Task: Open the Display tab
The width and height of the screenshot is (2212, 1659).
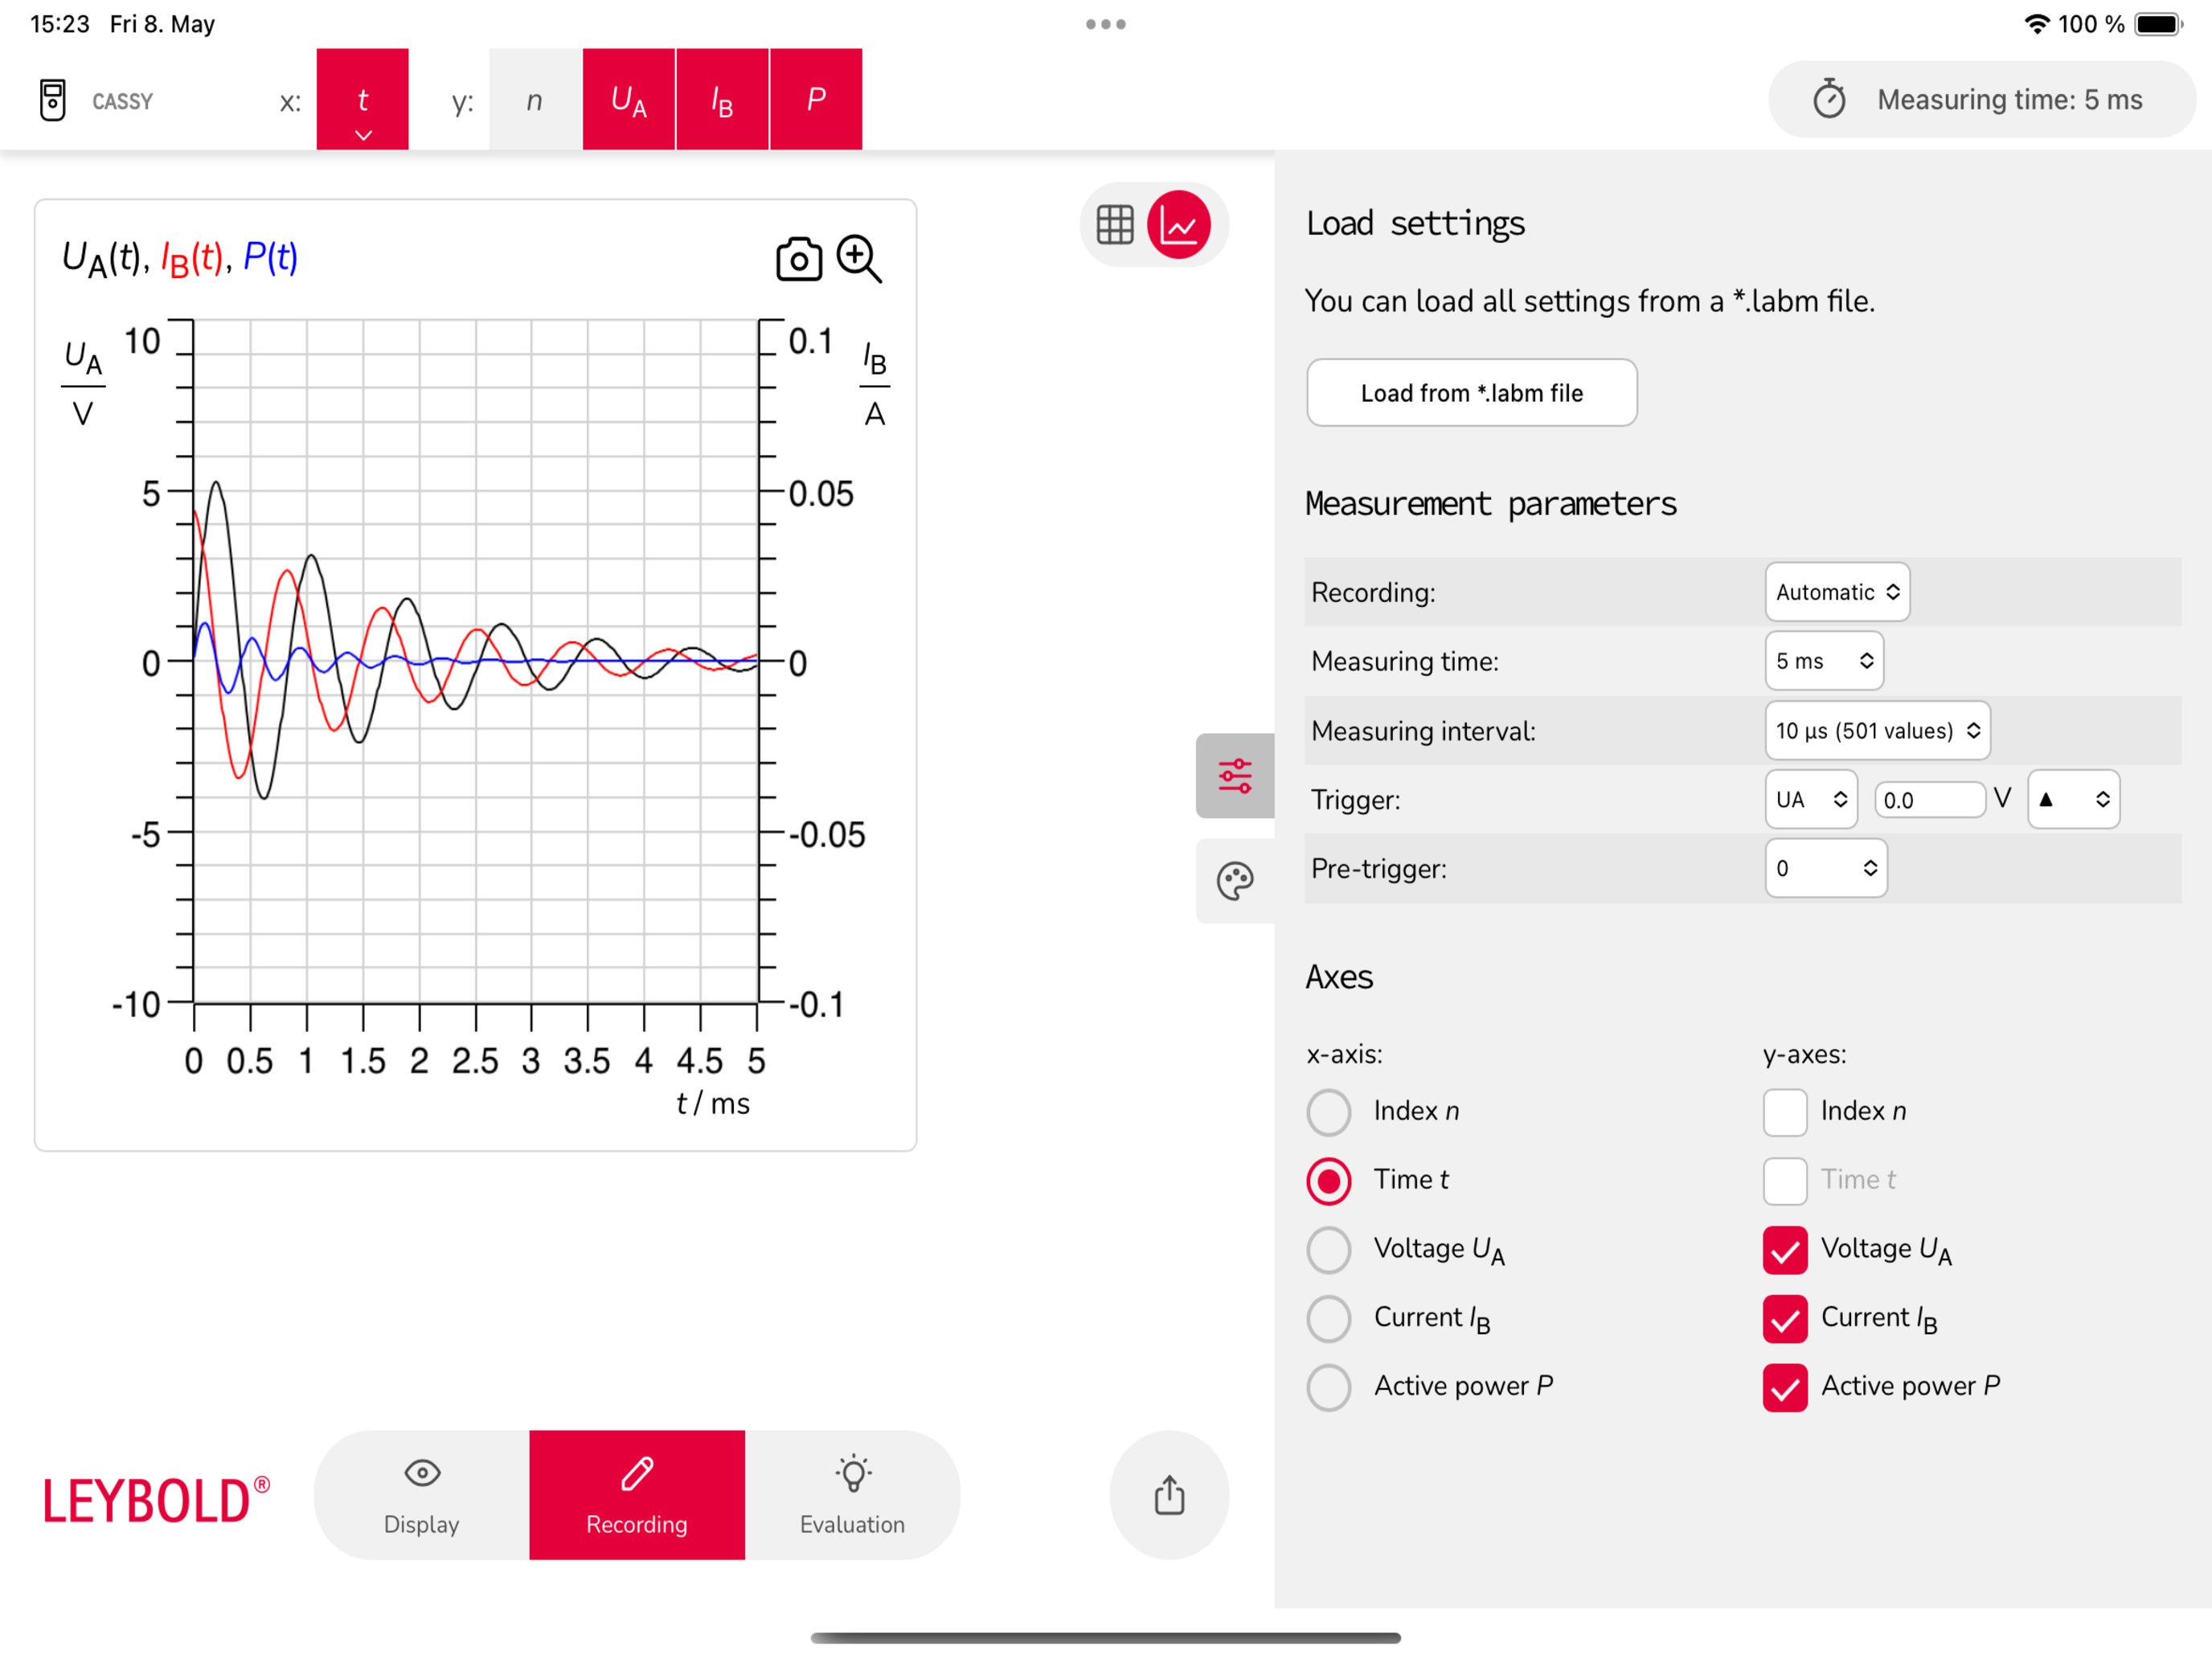Action: [422, 1495]
